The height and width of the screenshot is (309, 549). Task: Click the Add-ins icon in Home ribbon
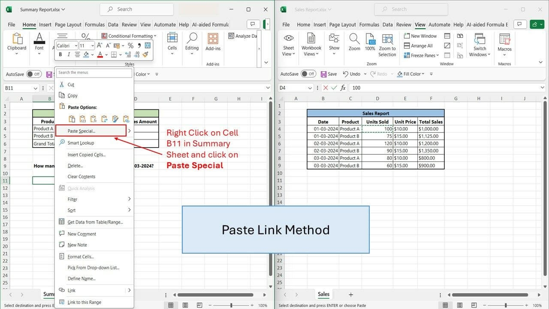click(213, 39)
